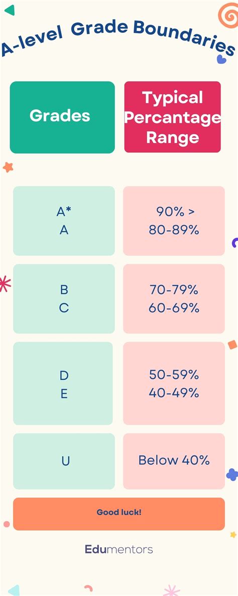
Task: Select the Below 40% cell
Action: [174, 461]
